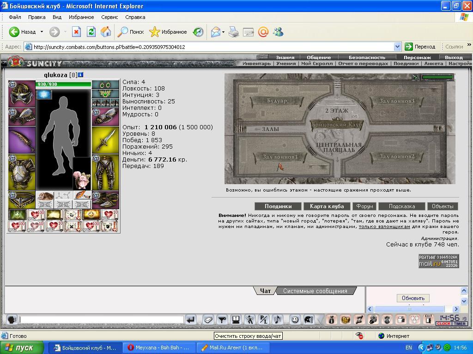This screenshot has height=354, width=473.
Task: Click the orange @ Mail.ru toolbar icon
Action: (263, 32)
